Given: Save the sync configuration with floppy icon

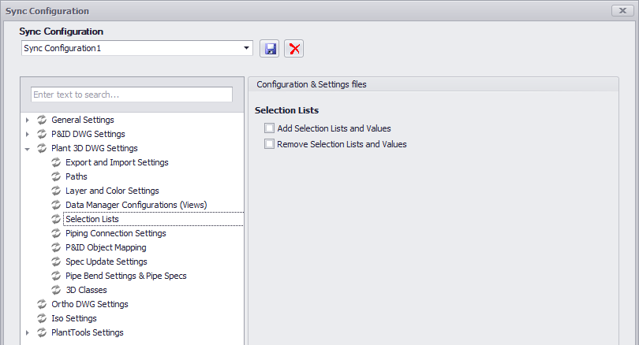Looking at the screenshot, I should (269, 49).
